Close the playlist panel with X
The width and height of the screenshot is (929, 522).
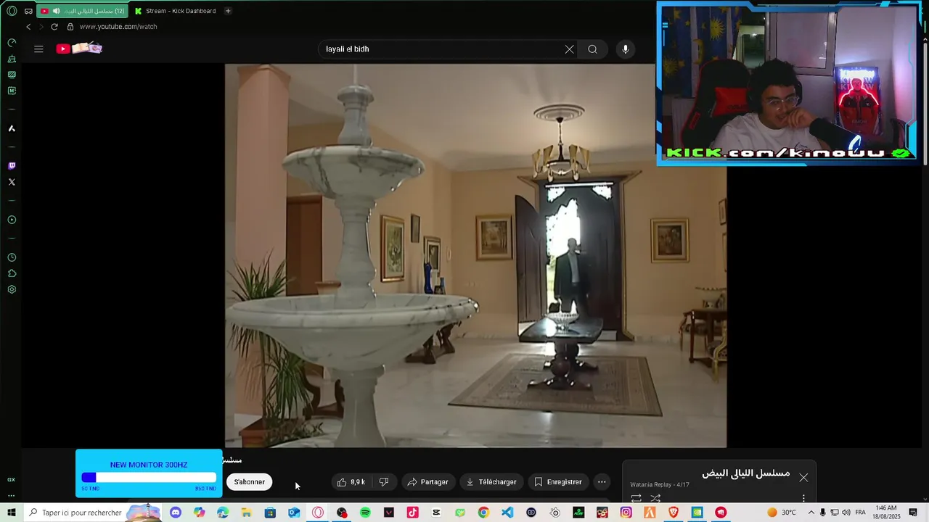click(x=803, y=478)
